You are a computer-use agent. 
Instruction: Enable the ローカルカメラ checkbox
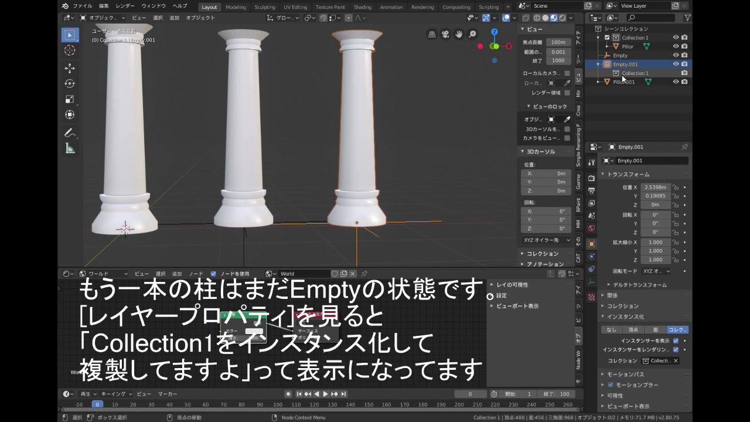point(567,73)
